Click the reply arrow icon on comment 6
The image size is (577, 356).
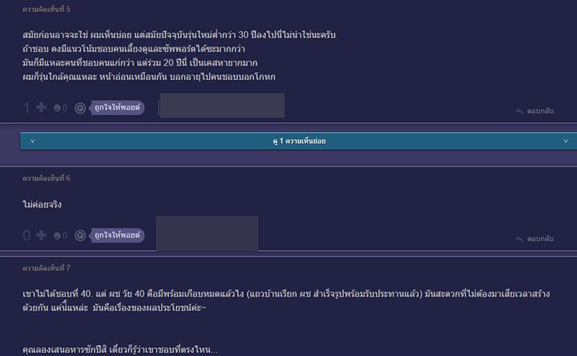tap(519, 239)
